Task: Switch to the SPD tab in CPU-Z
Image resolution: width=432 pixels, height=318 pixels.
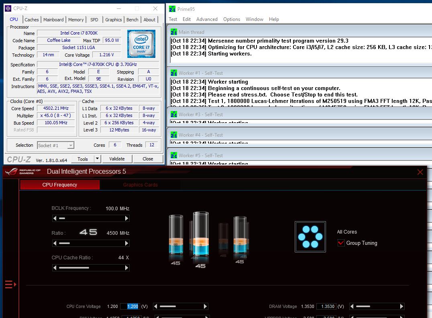Action: point(94,20)
